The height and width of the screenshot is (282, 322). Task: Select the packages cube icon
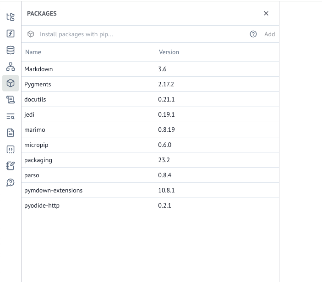click(x=11, y=83)
